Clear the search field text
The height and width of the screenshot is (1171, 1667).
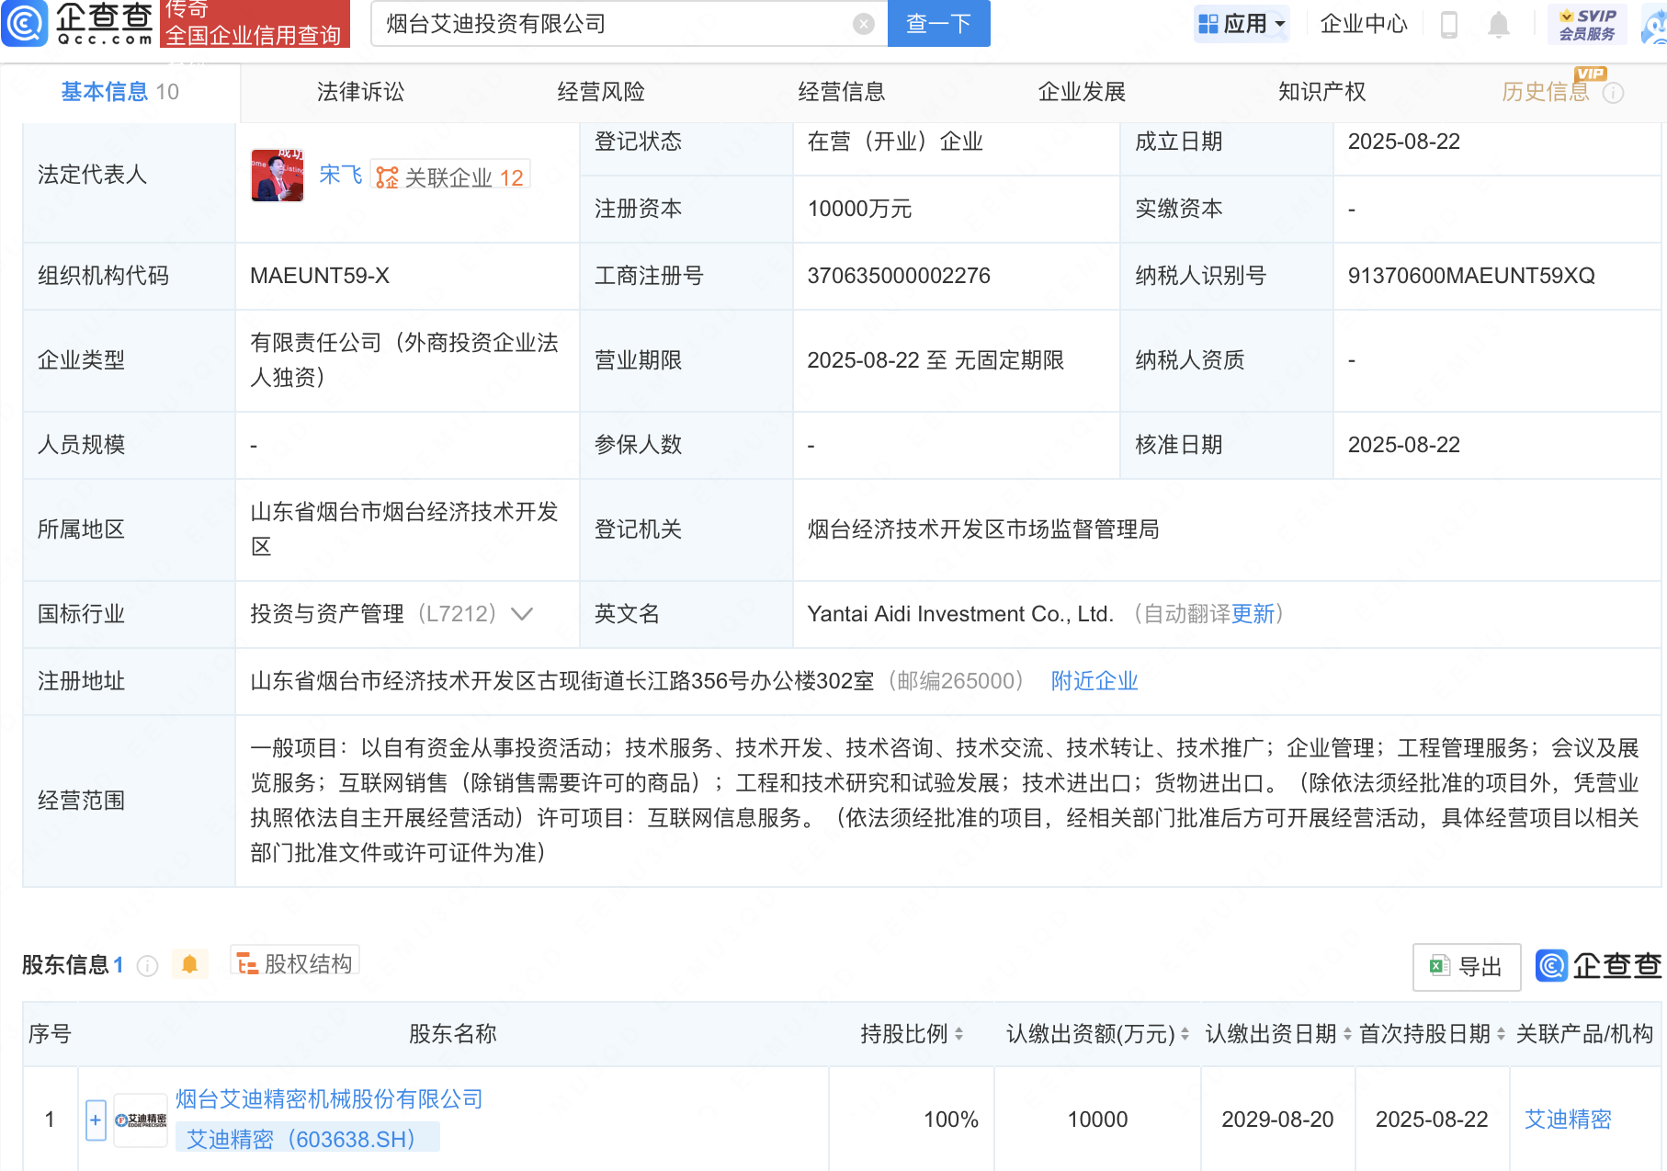[863, 24]
